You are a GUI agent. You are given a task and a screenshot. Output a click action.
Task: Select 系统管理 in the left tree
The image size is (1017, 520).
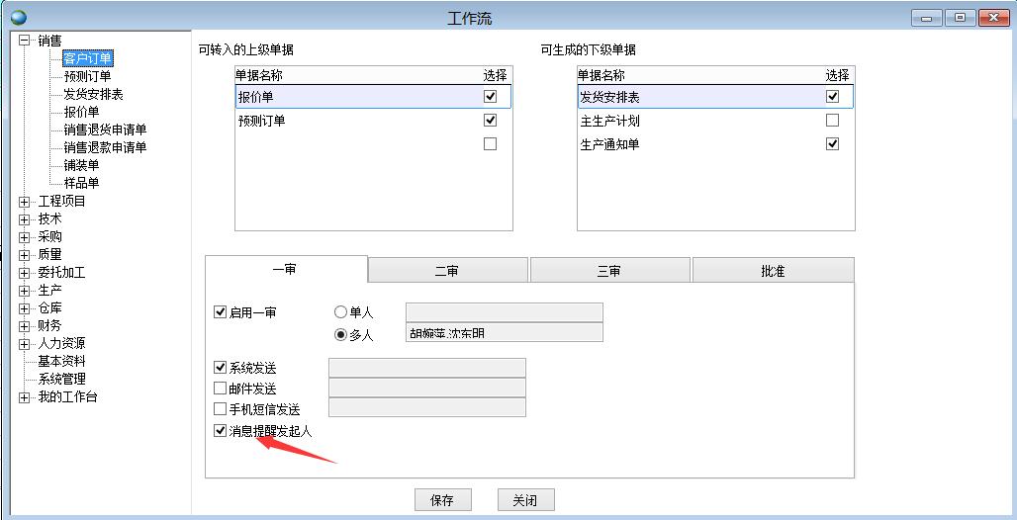[x=61, y=379]
